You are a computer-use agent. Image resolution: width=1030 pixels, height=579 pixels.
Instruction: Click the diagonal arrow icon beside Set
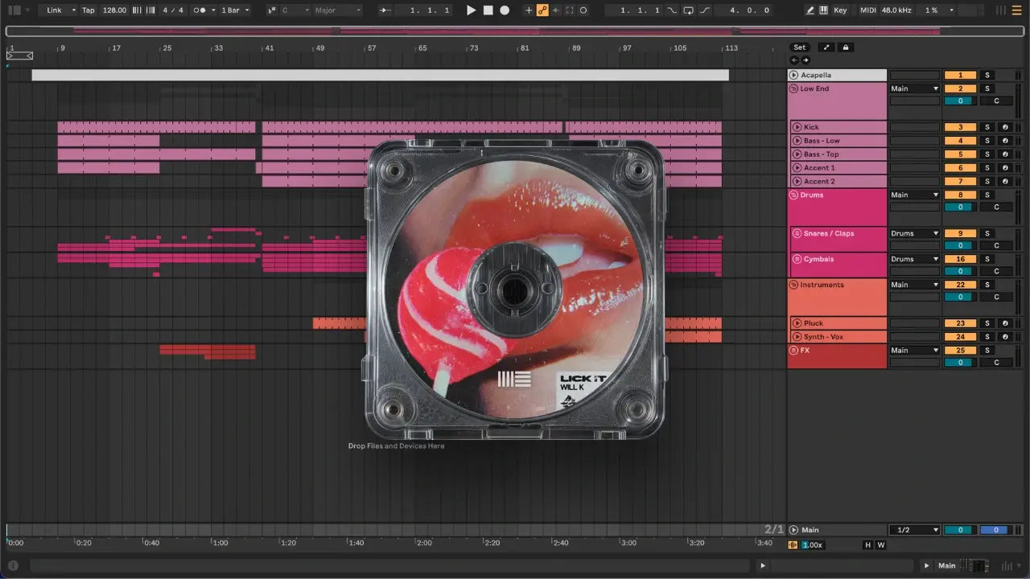click(826, 47)
